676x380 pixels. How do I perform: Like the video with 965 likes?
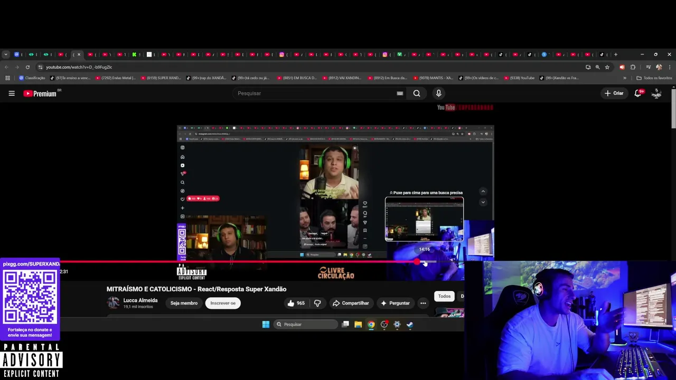(296, 303)
